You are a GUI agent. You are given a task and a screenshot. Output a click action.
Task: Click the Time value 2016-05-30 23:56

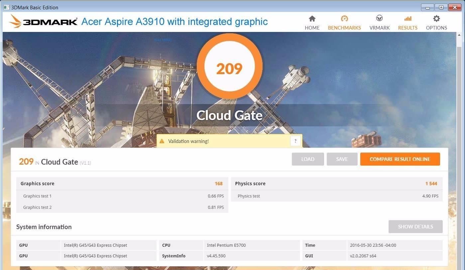click(x=373, y=245)
